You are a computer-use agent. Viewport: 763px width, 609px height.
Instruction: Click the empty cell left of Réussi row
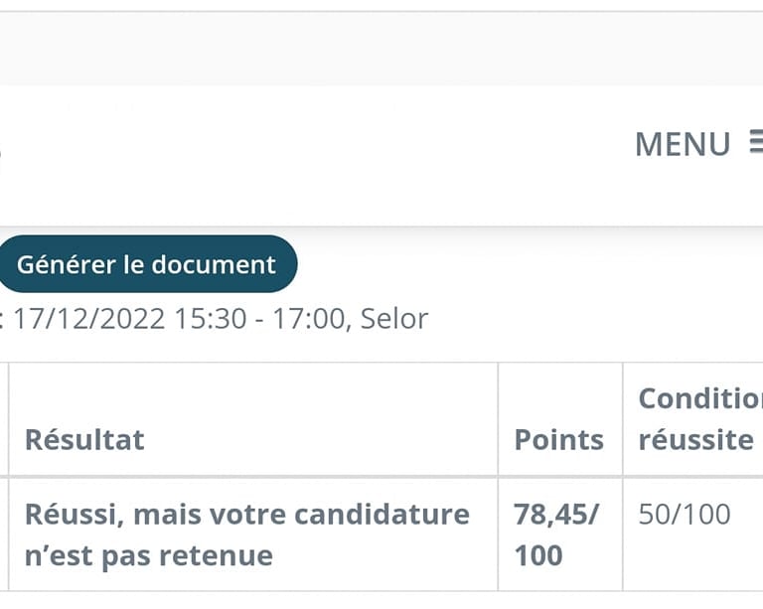pyautogui.click(x=4, y=534)
